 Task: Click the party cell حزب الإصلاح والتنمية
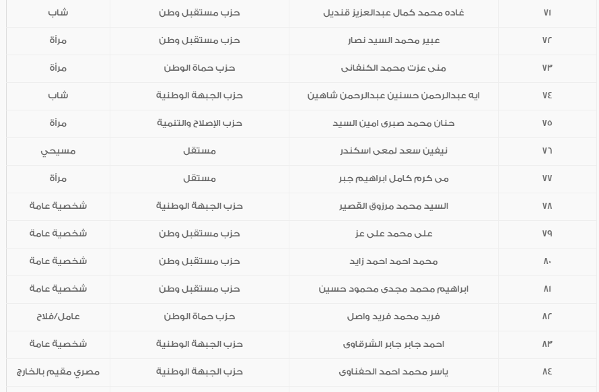tap(199, 123)
